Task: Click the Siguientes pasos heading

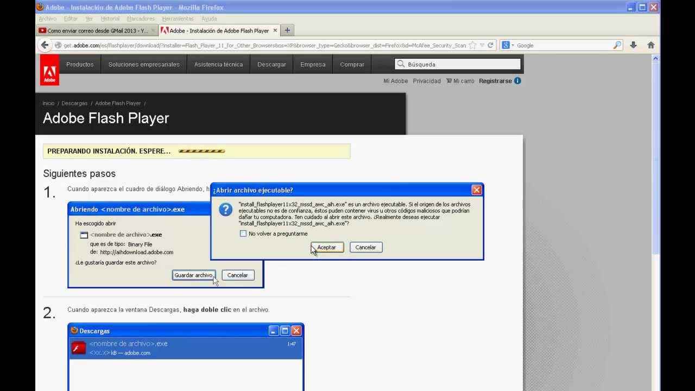Action: [x=79, y=174]
